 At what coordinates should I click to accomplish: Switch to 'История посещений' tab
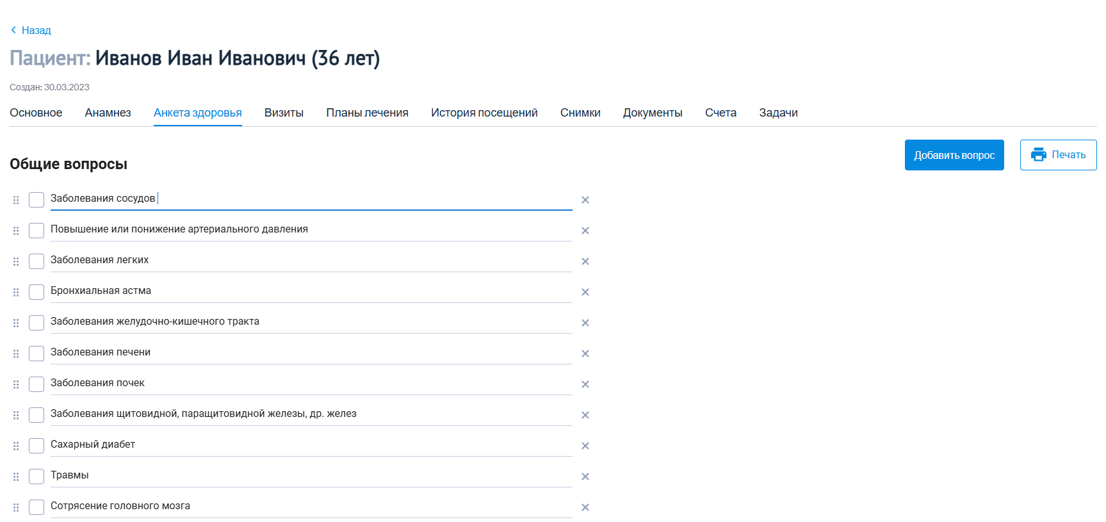click(484, 113)
